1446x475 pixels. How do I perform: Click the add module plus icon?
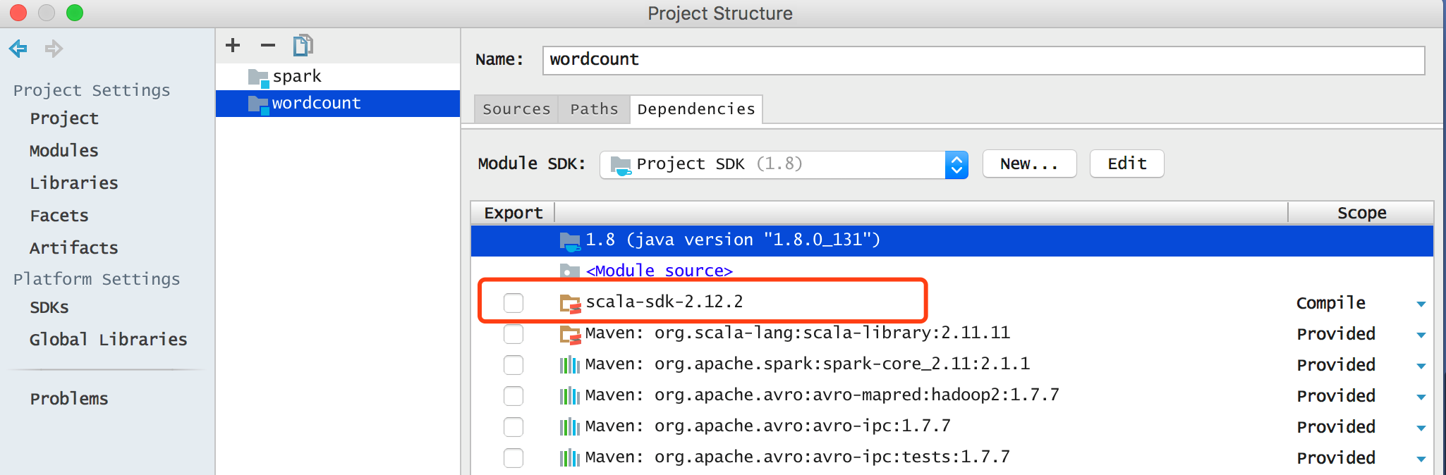click(x=233, y=46)
